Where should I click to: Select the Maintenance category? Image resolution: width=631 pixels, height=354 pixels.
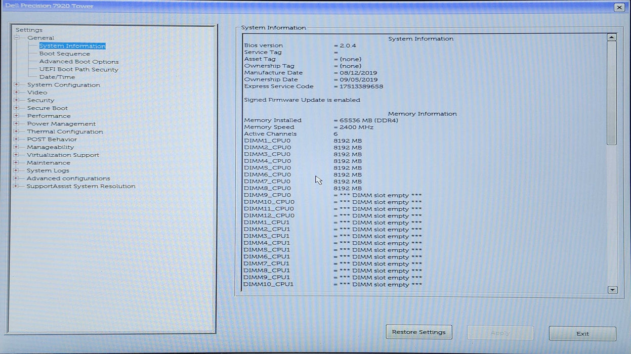49,162
